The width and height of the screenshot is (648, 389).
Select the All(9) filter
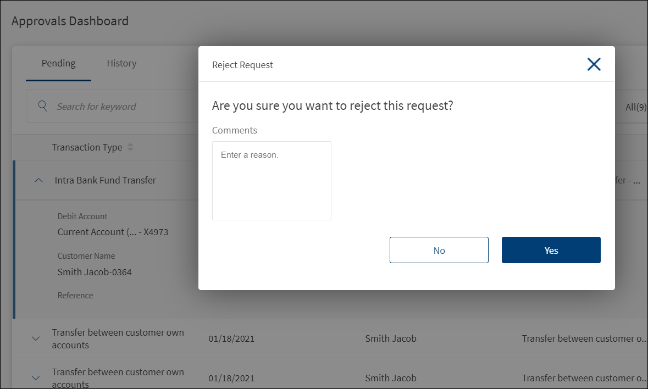click(635, 107)
